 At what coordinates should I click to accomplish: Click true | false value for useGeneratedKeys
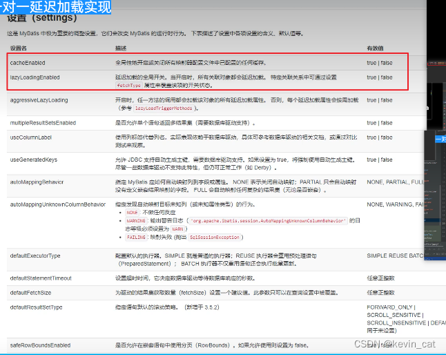380,160
